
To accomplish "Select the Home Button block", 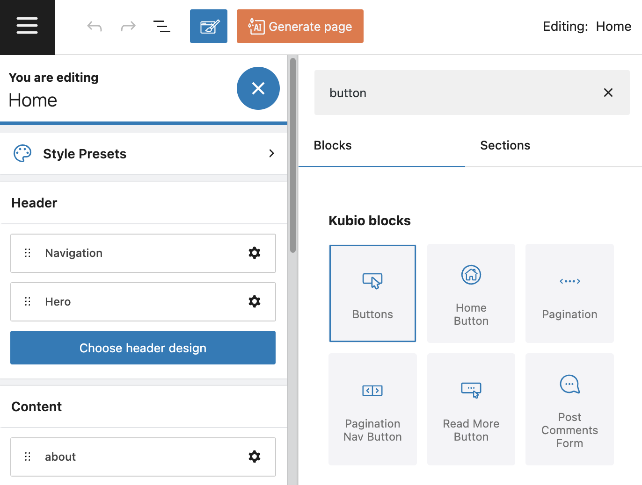I will (471, 293).
